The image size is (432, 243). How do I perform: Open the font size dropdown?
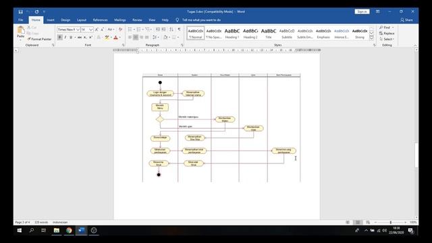click(91, 29)
